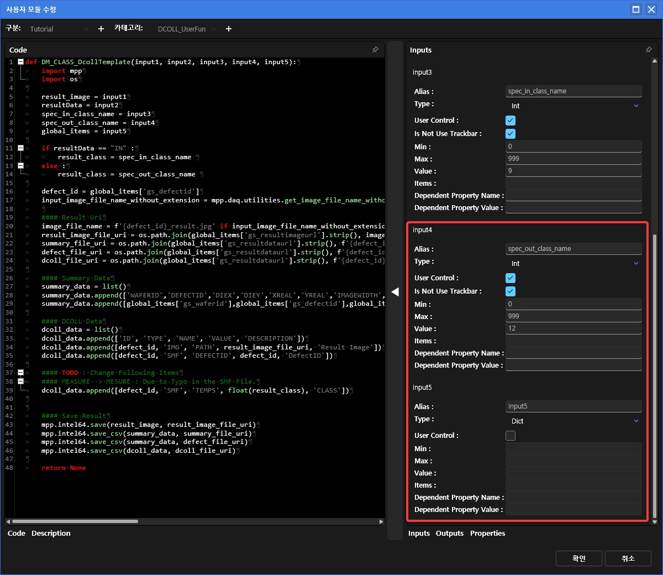
Task: Open the DCOLL_UserFun category dropdown
Action: pyautogui.click(x=187, y=29)
